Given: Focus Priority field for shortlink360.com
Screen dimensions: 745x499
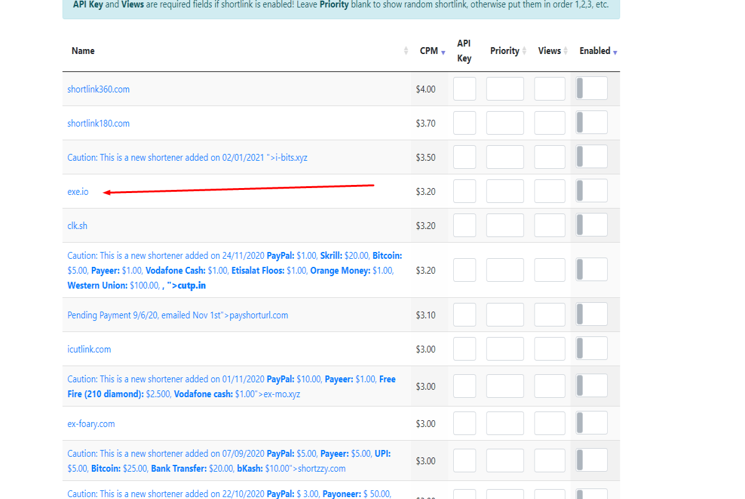Looking at the screenshot, I should click(505, 89).
